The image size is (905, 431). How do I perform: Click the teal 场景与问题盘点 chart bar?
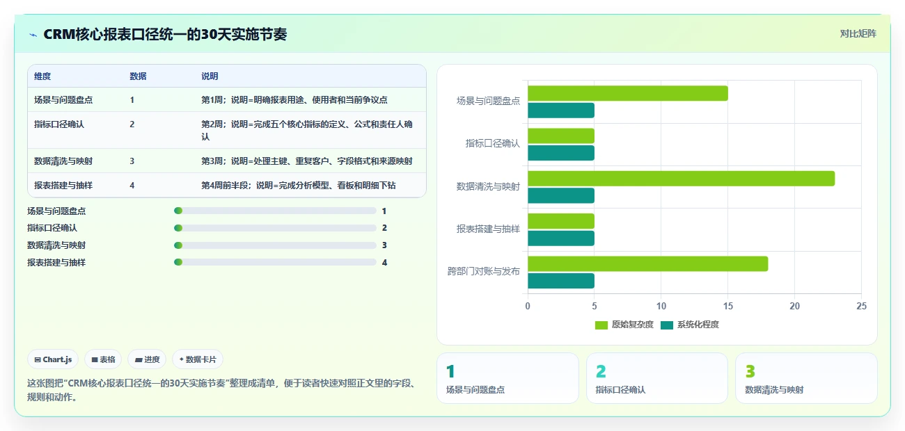point(561,111)
